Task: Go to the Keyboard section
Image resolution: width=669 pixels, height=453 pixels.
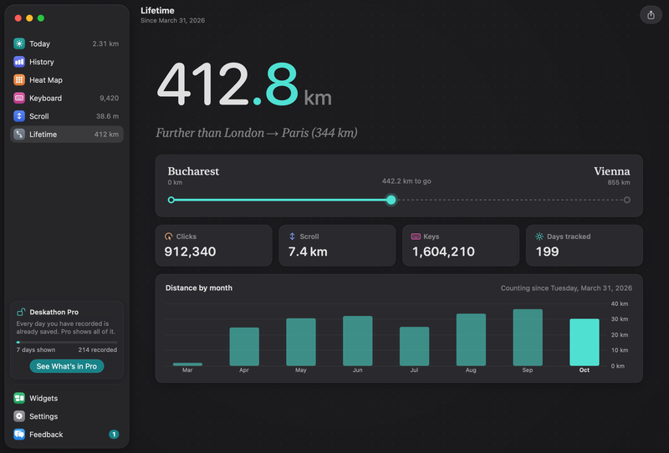Action: 67,98
